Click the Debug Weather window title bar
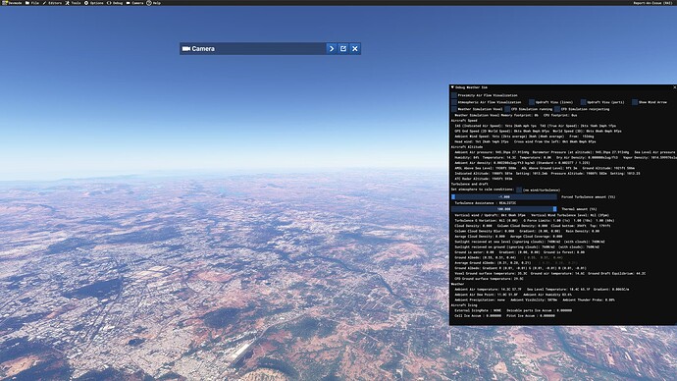This screenshot has height=381, width=677. pos(563,87)
